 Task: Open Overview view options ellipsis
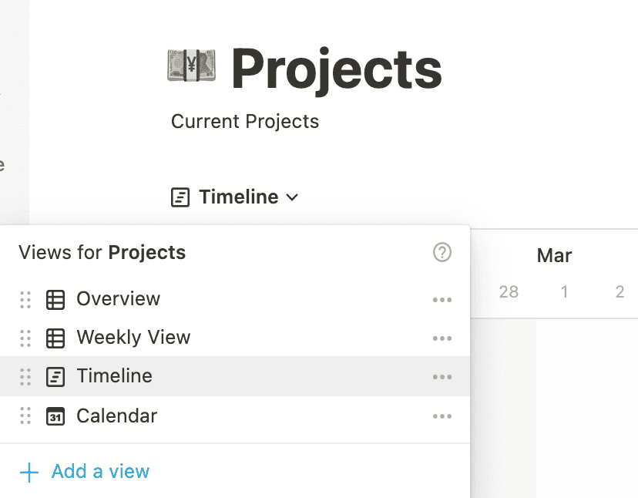pyautogui.click(x=442, y=299)
